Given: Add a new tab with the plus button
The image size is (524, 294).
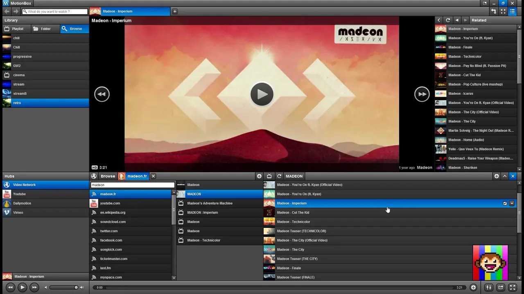Looking at the screenshot, I should coord(175,11).
